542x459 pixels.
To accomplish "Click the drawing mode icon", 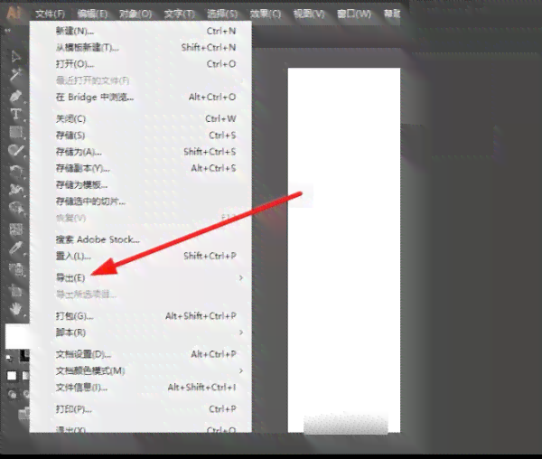I will pyautogui.click(x=13, y=394).
